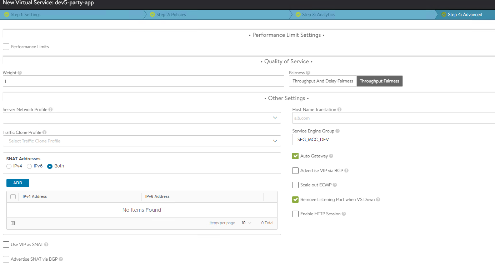This screenshot has height=266, width=495.
Task: Uncheck the Auto Gateway checkbox
Action: (295, 156)
